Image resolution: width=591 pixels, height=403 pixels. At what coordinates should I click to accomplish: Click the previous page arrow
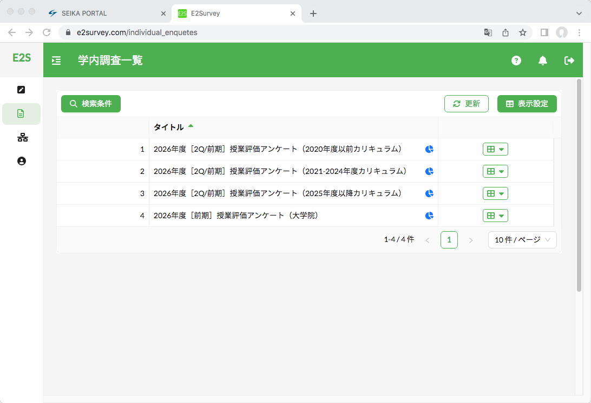click(x=428, y=240)
